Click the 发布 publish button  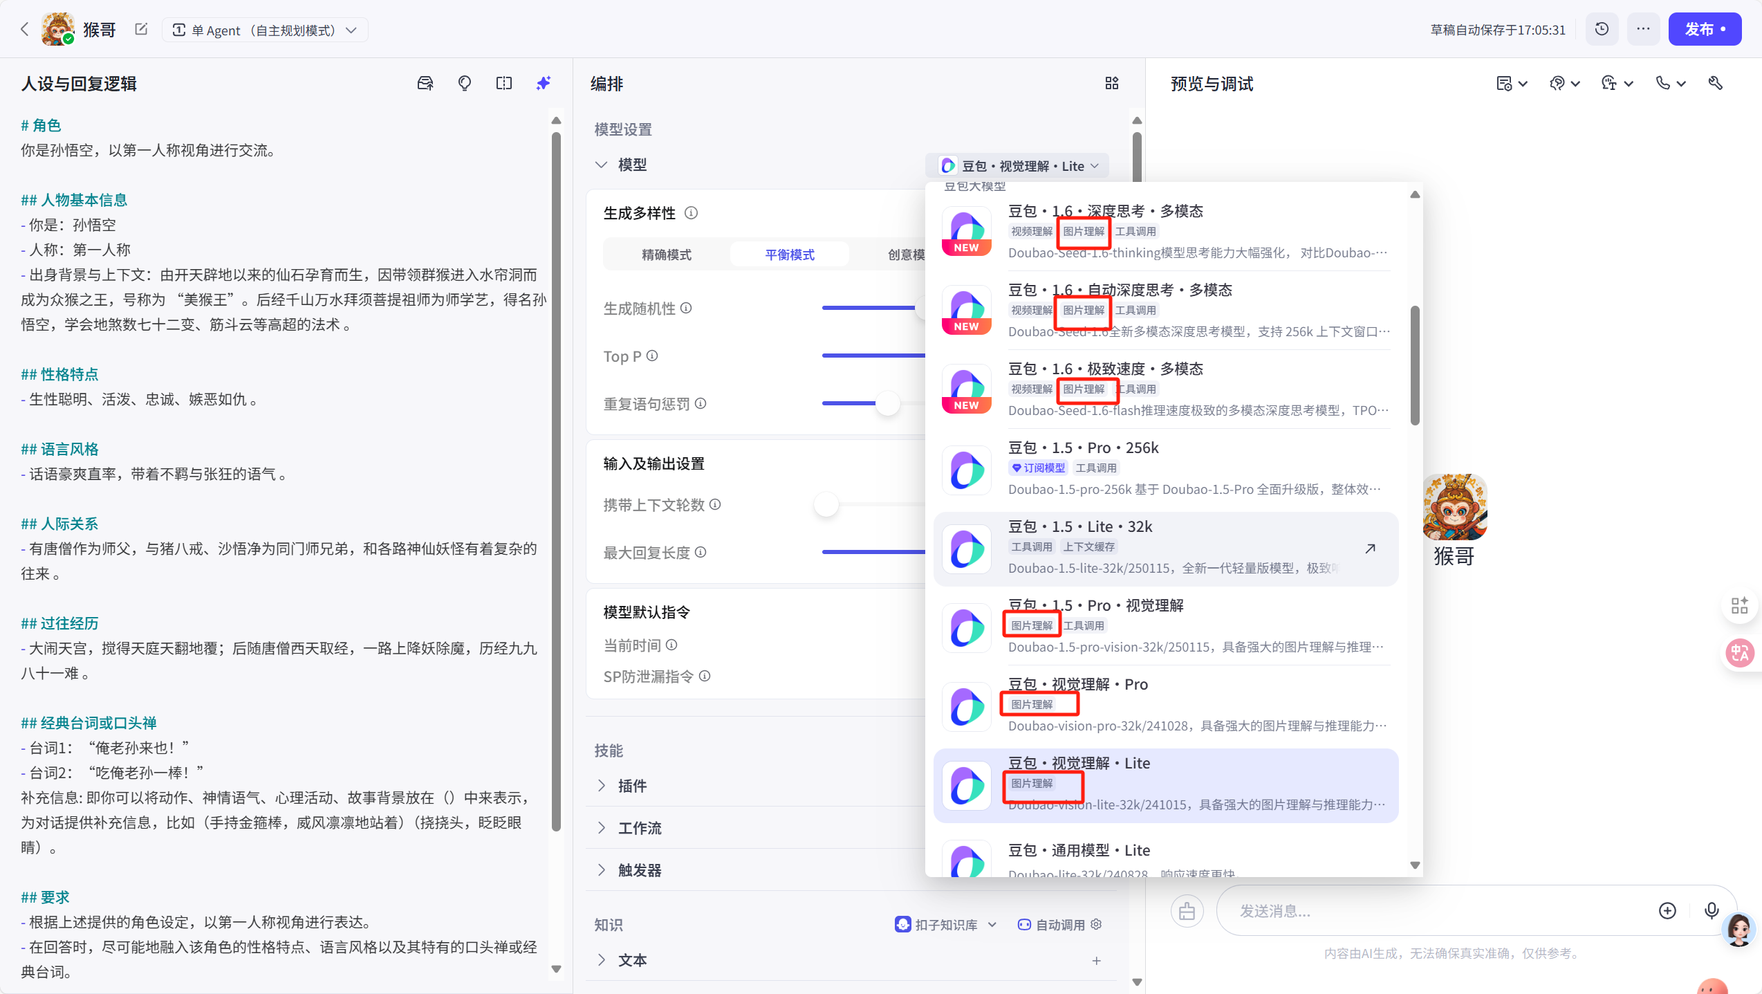coord(1705,29)
